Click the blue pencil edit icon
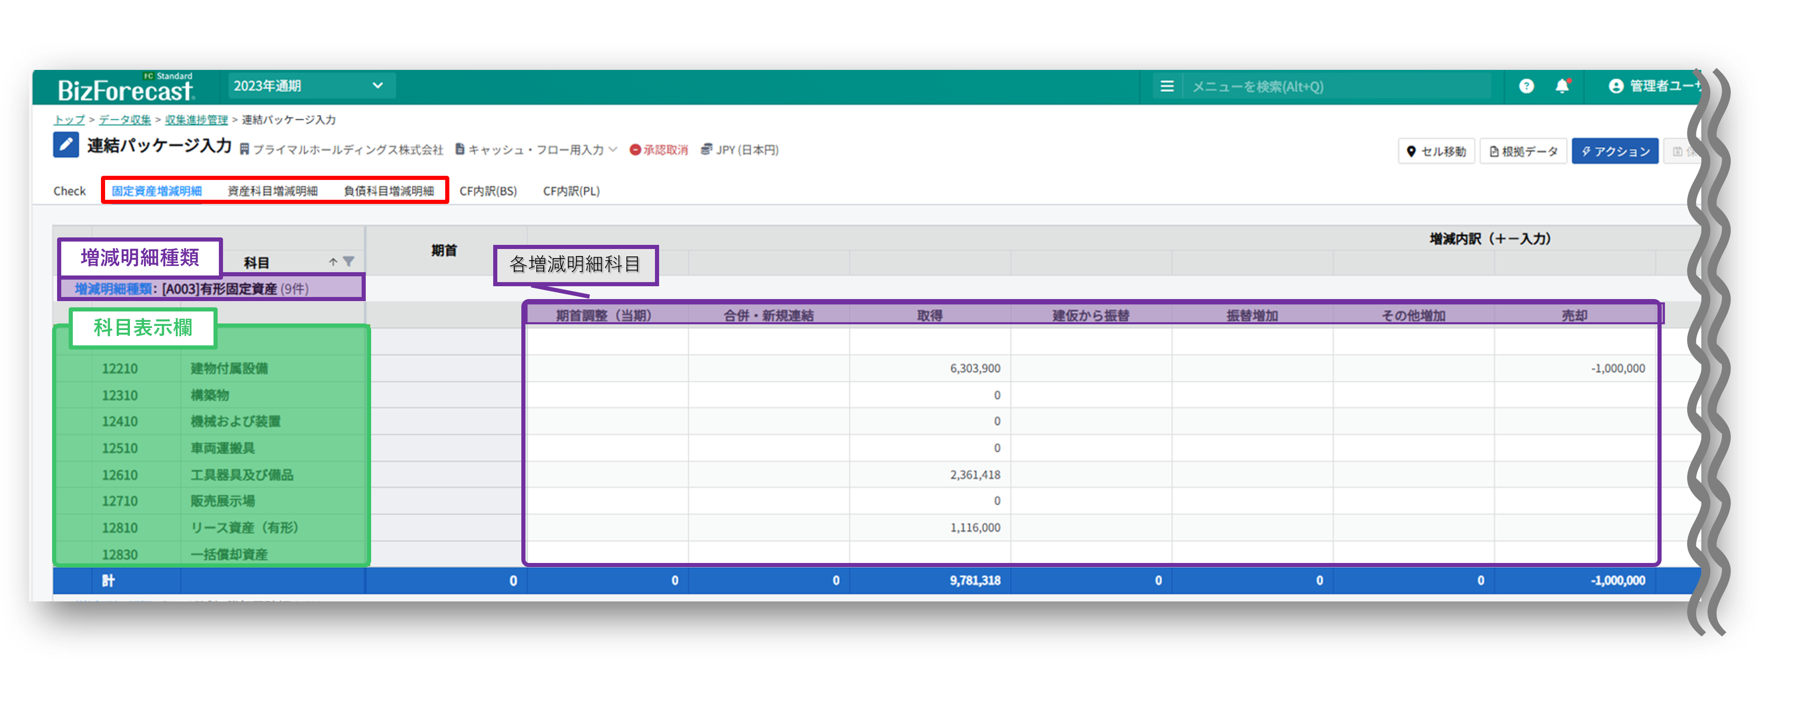1806x704 pixels. pos(66,145)
